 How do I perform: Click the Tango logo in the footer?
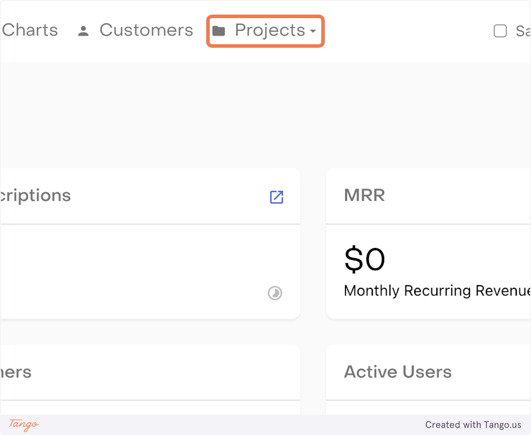pos(24,425)
